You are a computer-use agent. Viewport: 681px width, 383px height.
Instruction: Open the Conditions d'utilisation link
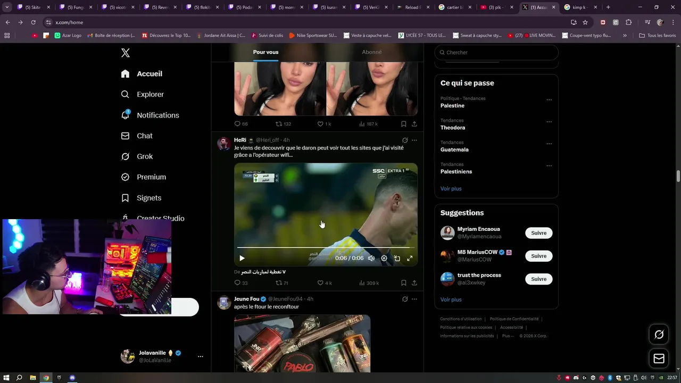[x=461, y=319]
